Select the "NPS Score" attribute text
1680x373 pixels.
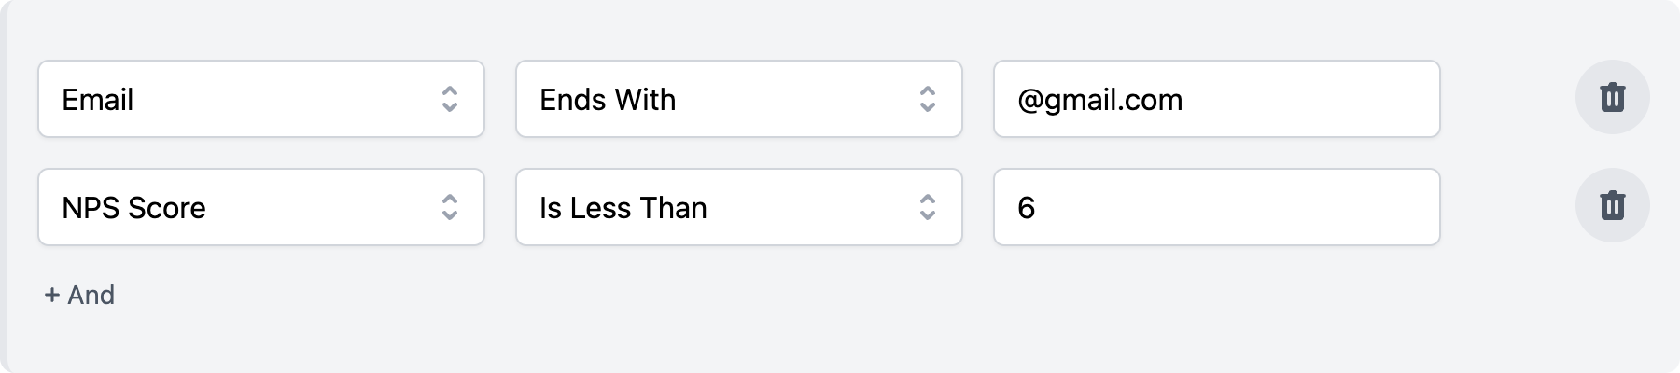[134, 208]
